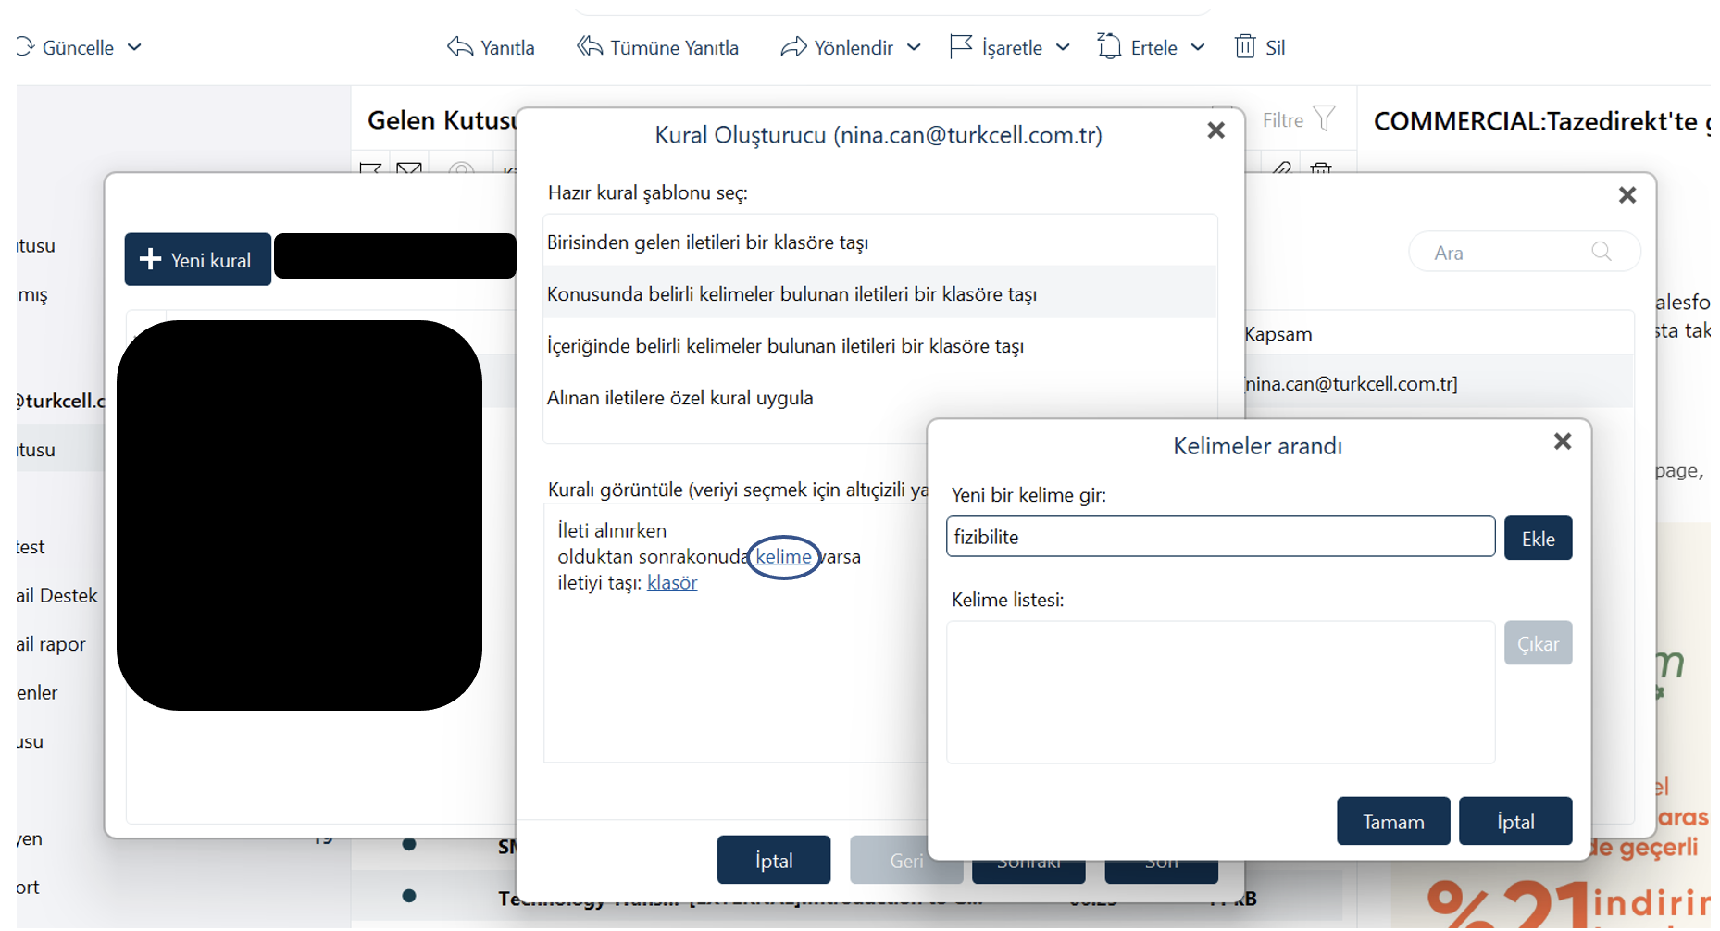Click the Gelen Kutusu heading
Viewport: 1720px width, 931px height.
(442, 120)
